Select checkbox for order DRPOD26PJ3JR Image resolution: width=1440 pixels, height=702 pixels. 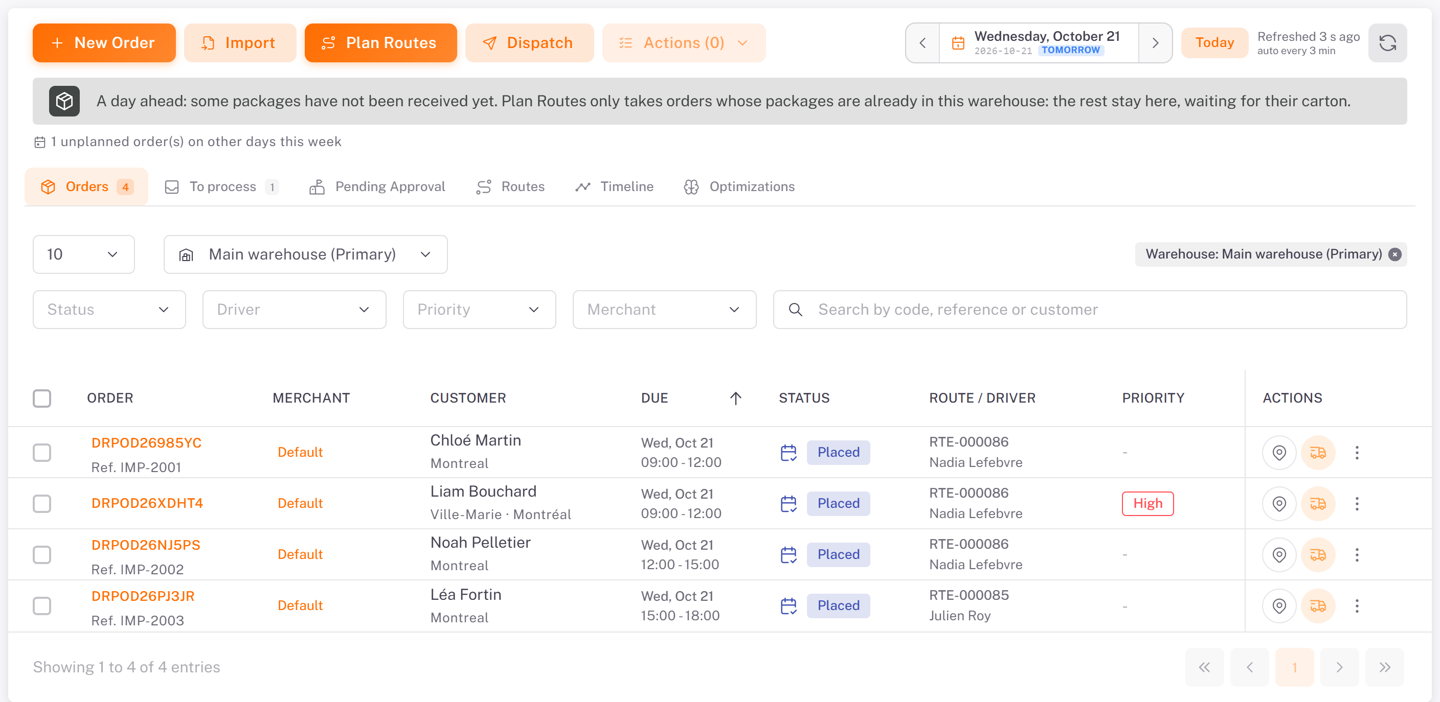pyautogui.click(x=42, y=606)
